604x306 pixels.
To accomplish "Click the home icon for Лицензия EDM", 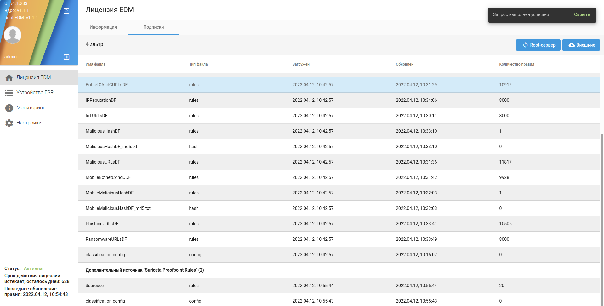I will click(x=9, y=78).
